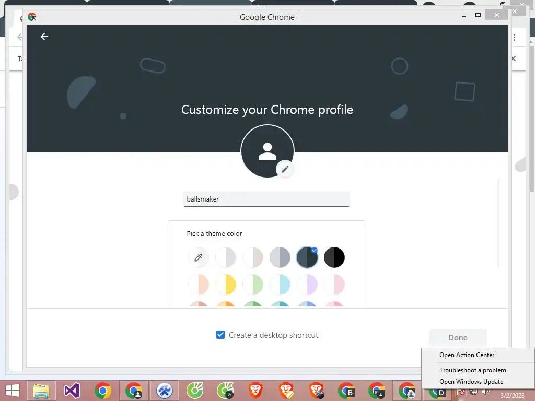Viewport: 535px width, 401px height.
Task: Click the Done button
Action: pyautogui.click(x=458, y=338)
